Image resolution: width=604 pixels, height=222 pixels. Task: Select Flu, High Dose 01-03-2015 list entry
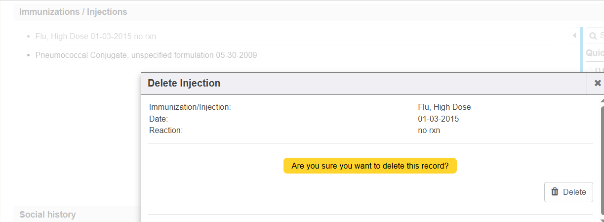tap(96, 36)
